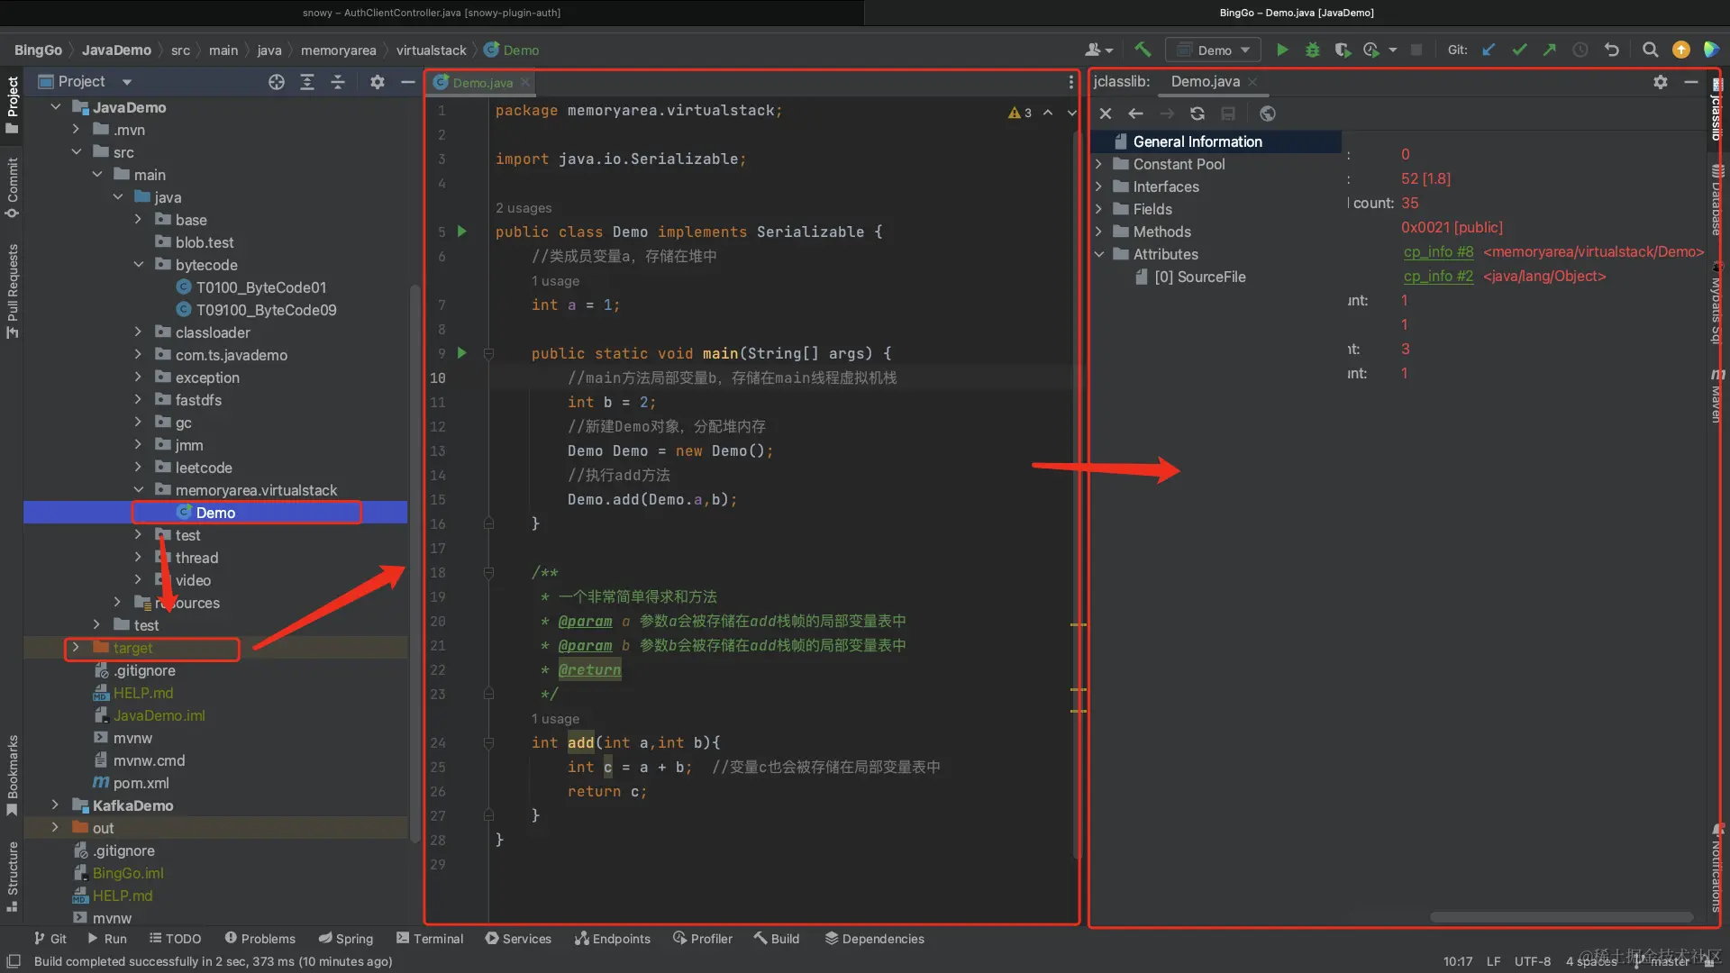Build project with the hammer icon
This screenshot has height=973, width=1730.
pos(1143,50)
